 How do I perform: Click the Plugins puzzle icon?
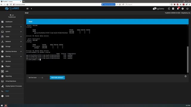(2, 66)
